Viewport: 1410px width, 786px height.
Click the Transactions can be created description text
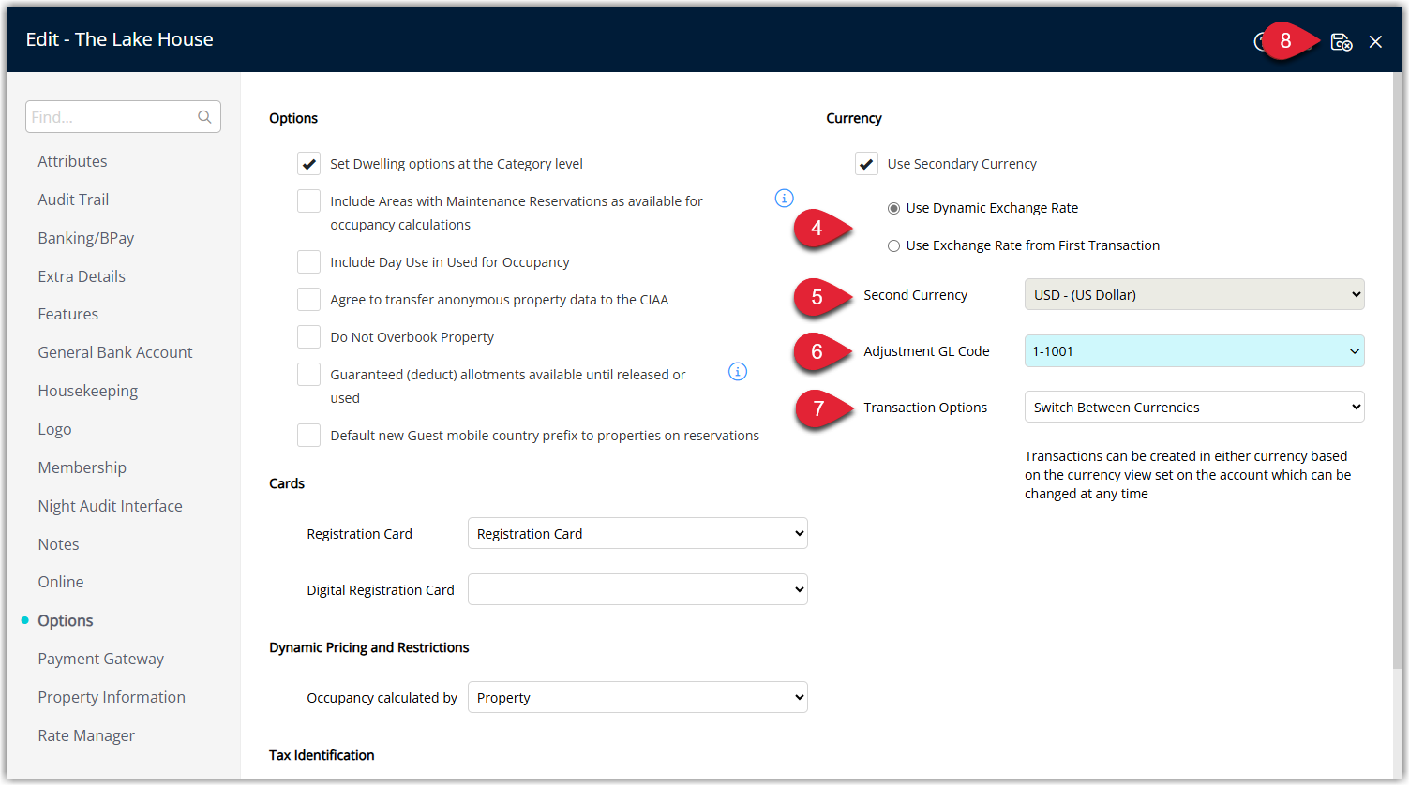(1188, 475)
